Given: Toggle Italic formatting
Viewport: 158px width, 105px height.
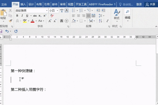Looking at the screenshot, I should pyautogui.click(x=22, y=15).
